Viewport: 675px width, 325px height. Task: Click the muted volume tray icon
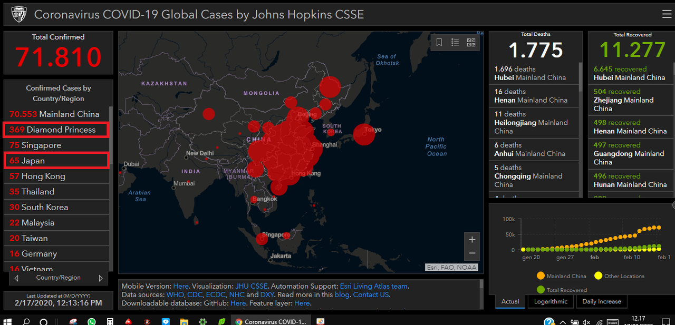[587, 322]
